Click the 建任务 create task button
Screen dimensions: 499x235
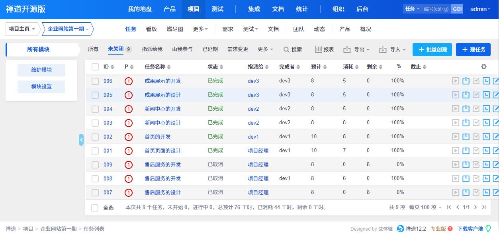473,49
